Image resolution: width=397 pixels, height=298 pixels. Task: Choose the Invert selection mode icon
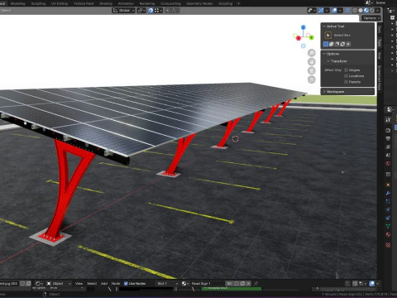point(342,44)
